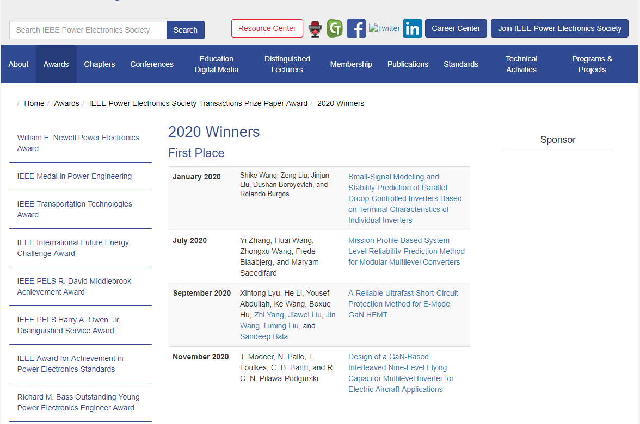This screenshot has width=640, height=424.
Task: Click author link Jiawei Liu
Action: (x=305, y=315)
